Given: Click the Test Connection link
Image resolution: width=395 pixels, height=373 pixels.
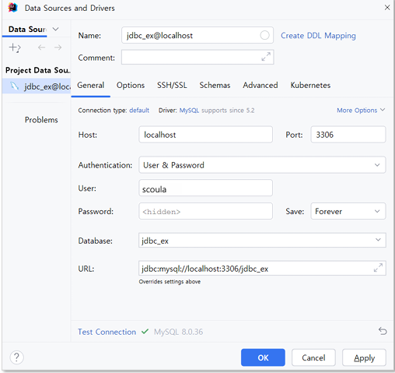Looking at the screenshot, I should [x=107, y=332].
